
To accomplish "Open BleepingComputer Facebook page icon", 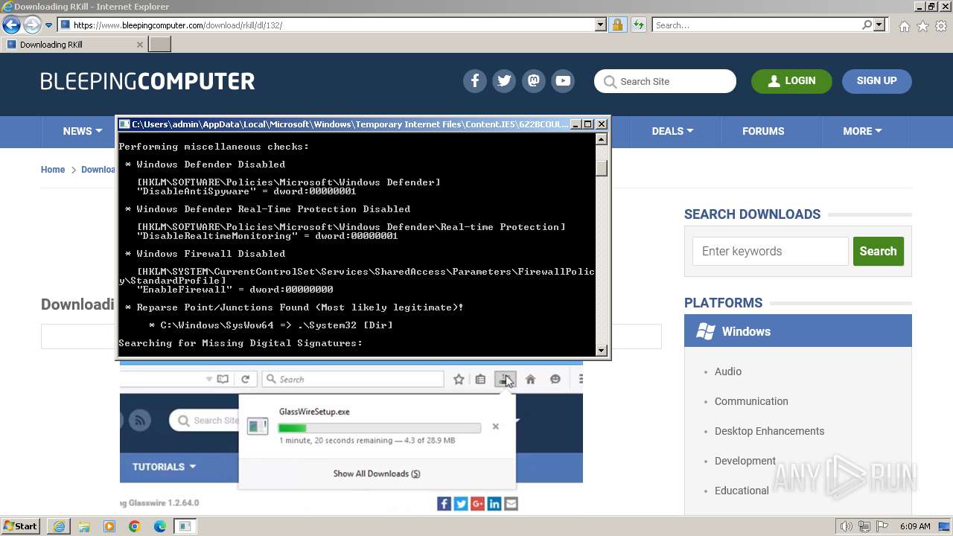I will 475,81.
